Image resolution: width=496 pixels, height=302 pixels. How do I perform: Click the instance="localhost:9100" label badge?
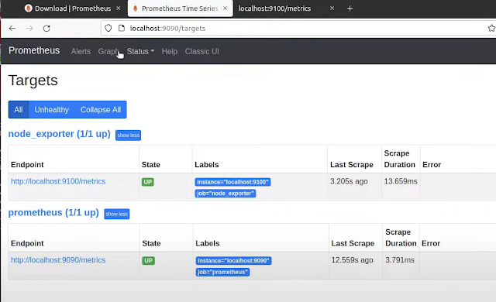[x=232, y=182]
